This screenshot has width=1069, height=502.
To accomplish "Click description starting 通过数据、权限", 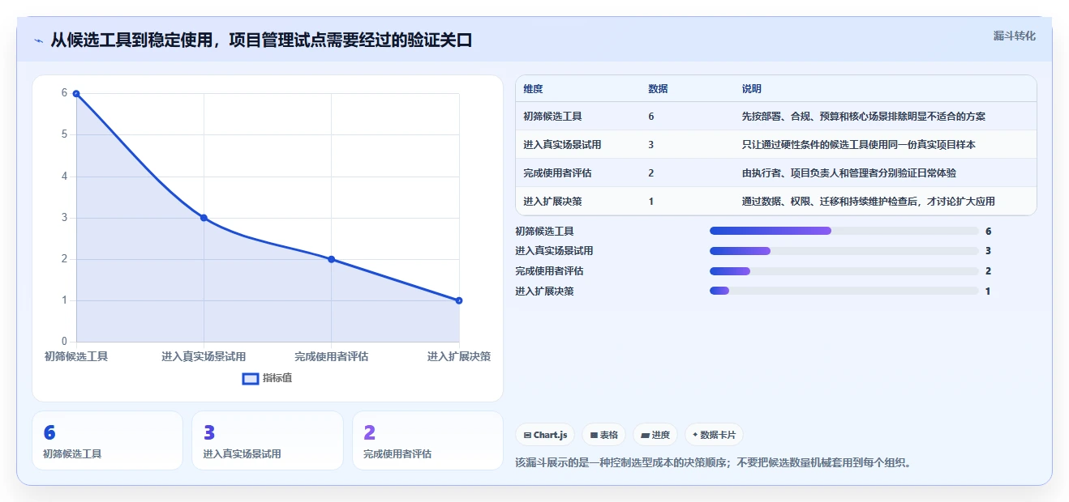I will point(869,202).
